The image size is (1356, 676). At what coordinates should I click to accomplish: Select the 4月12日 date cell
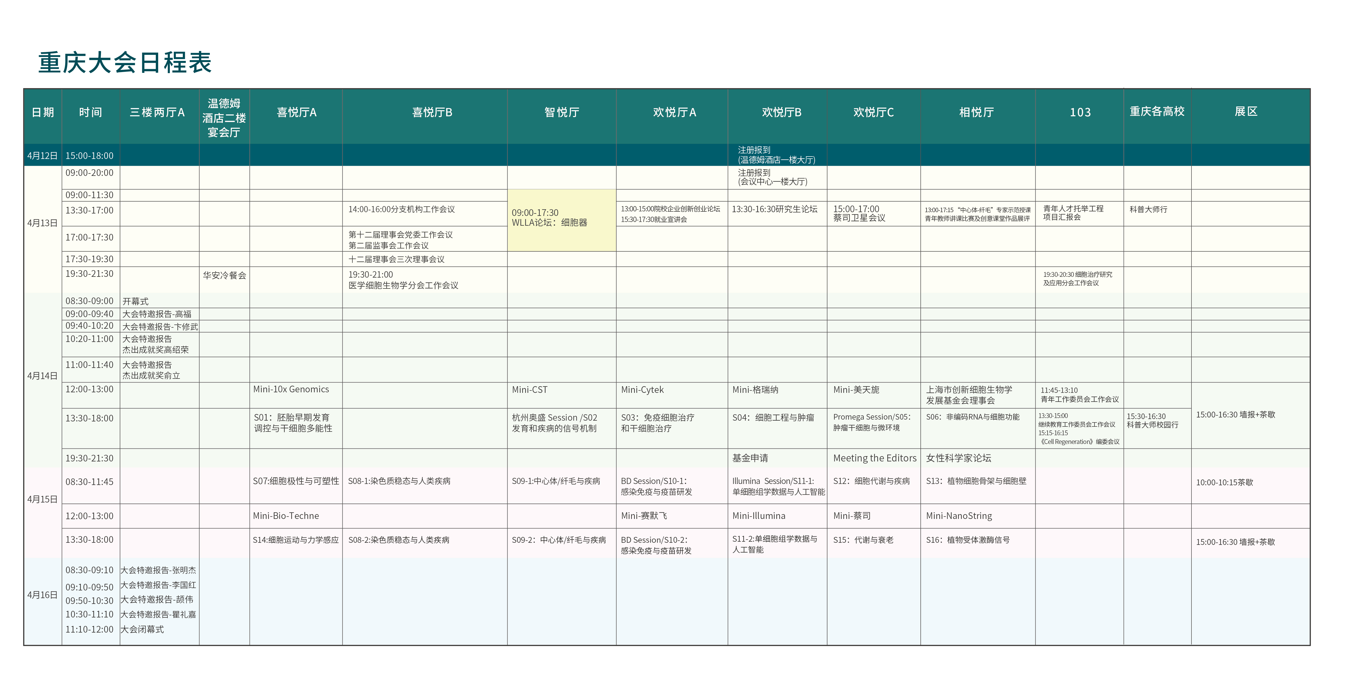42,156
